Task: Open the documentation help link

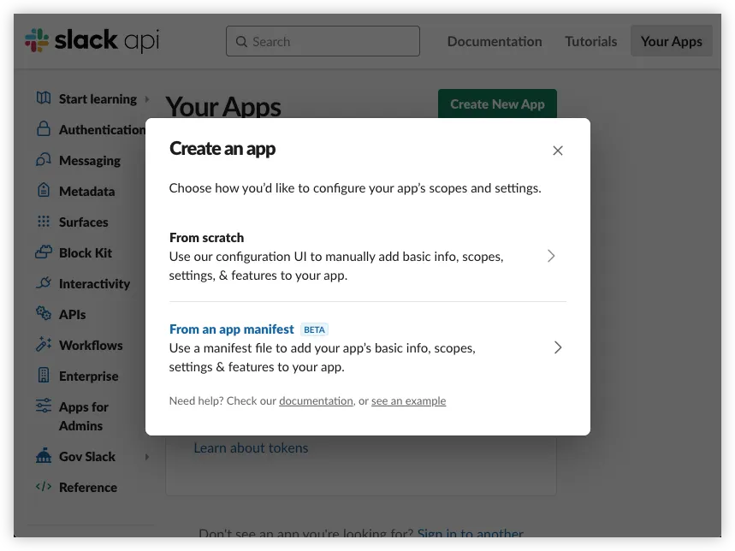Action: [316, 401]
